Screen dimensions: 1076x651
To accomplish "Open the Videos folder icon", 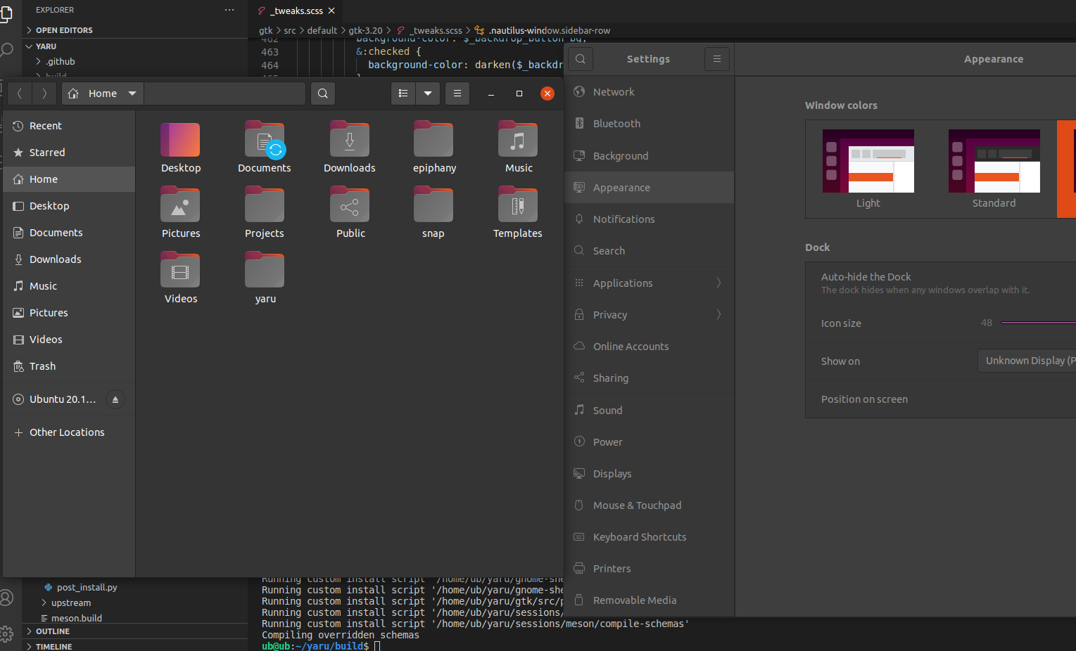I will pos(180,271).
